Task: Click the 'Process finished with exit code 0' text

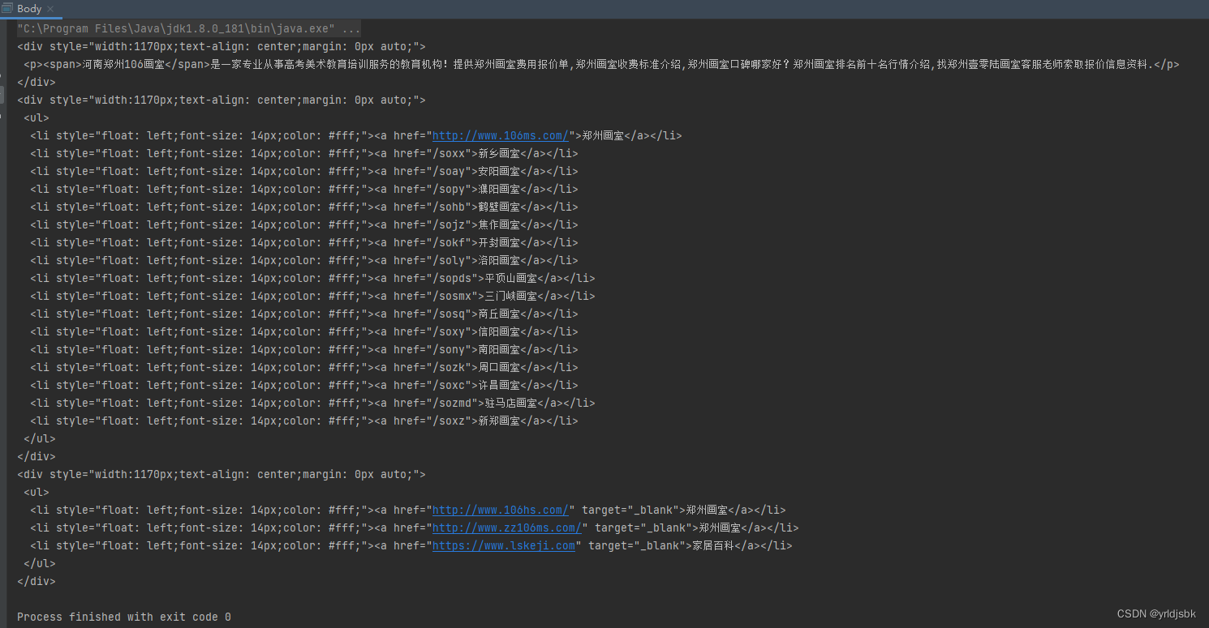Action: click(126, 617)
